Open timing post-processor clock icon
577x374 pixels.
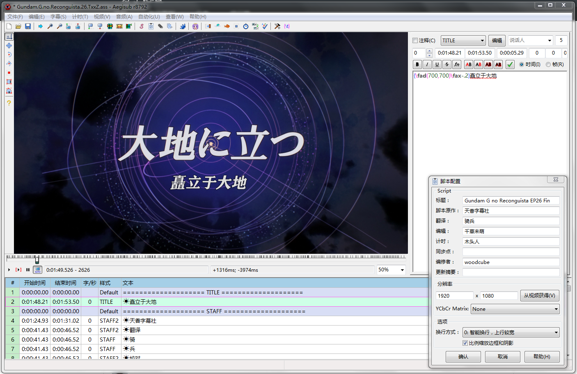click(x=246, y=26)
